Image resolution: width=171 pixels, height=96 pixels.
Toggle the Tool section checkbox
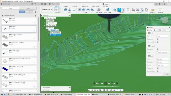pos(149,33)
